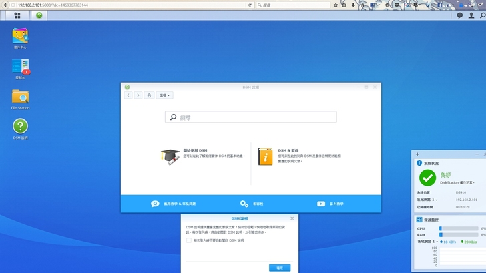Open the user options person icon
Screen dimensions: 486x273
[471, 15]
